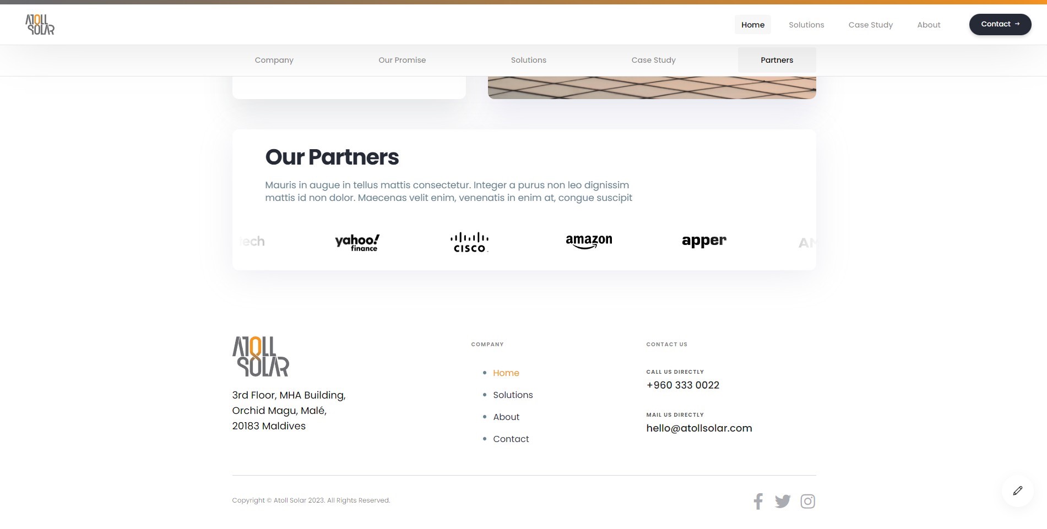This screenshot has width=1047, height=529.
Task: Open the Instagram icon in footer
Action: (x=807, y=501)
